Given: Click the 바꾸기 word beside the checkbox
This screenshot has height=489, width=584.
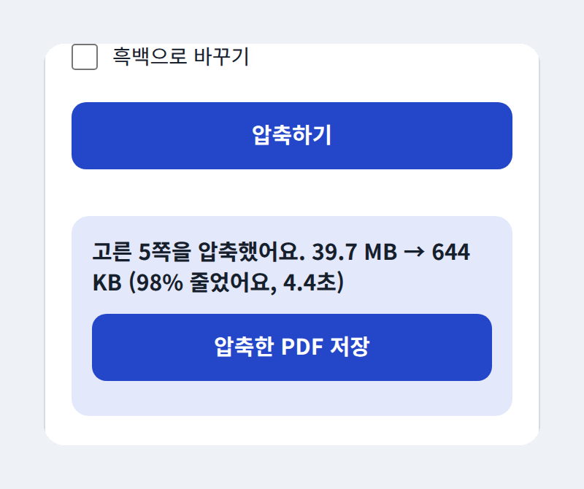Looking at the screenshot, I should (x=221, y=57).
